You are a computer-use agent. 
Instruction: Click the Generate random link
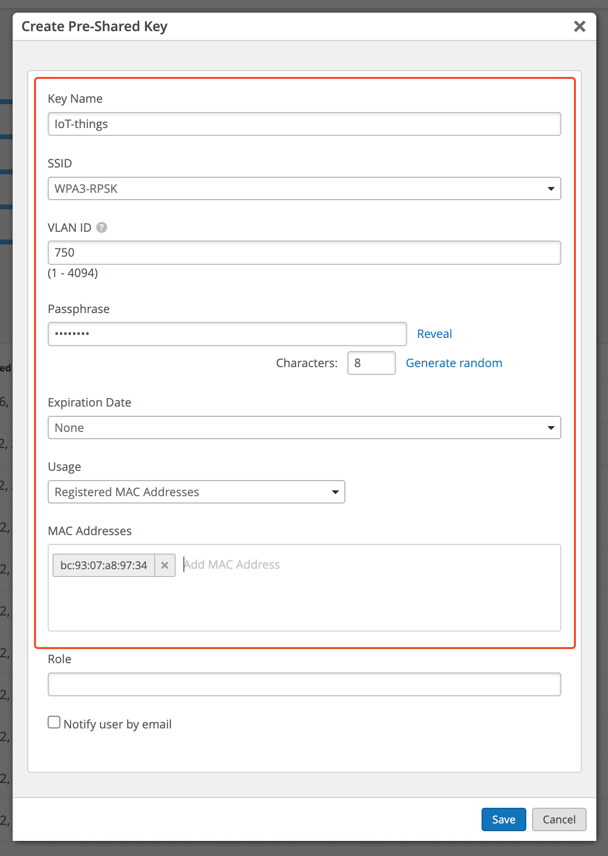coord(453,363)
